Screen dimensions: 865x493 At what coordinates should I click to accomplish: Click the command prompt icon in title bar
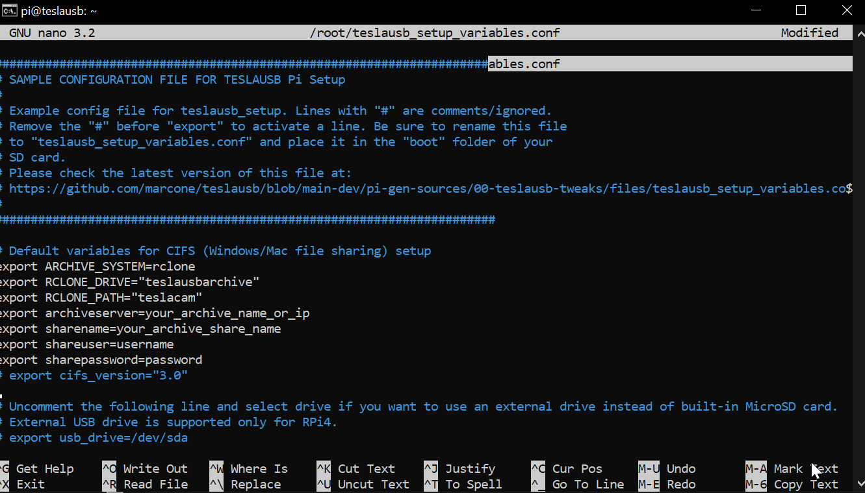(9, 11)
